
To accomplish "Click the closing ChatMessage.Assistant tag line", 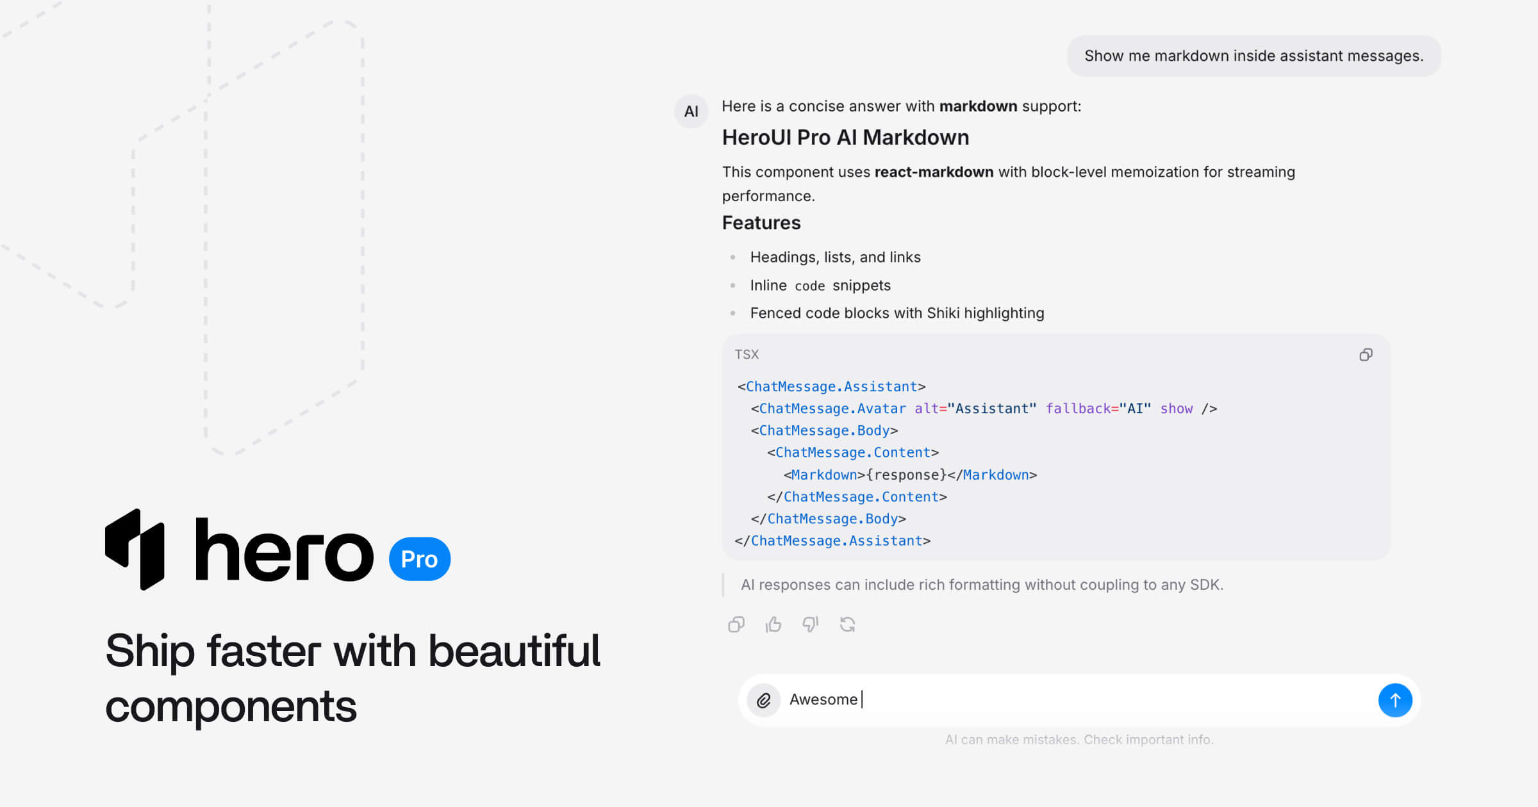I will (x=832, y=541).
